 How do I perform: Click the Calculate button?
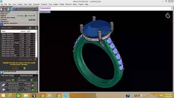point(19,68)
